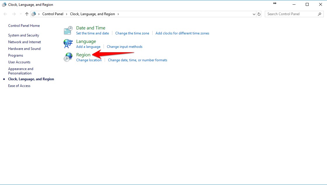Open Control Panel Home

(x=24, y=26)
